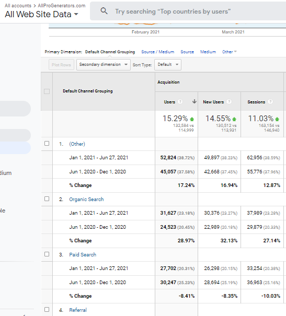The width and height of the screenshot is (286, 316).
Task: Click AllProGenerators.com breadcrumb
Action: (x=62, y=6)
